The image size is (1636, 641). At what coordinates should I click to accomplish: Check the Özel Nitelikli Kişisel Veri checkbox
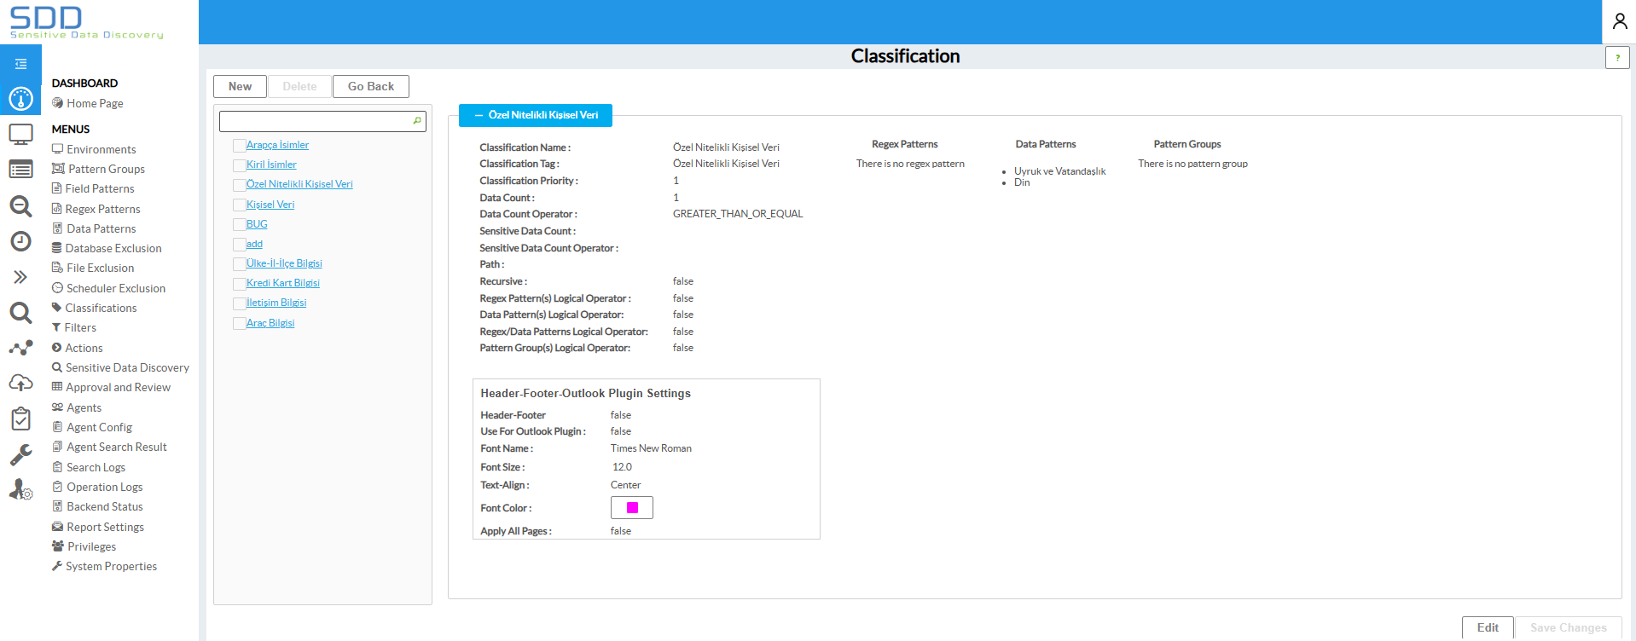point(240,185)
